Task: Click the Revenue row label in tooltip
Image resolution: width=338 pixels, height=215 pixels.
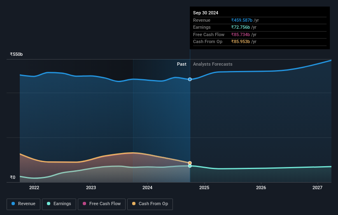Action: tap(202, 20)
